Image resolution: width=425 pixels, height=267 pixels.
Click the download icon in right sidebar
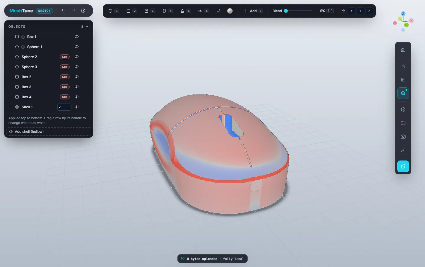[x=403, y=150]
